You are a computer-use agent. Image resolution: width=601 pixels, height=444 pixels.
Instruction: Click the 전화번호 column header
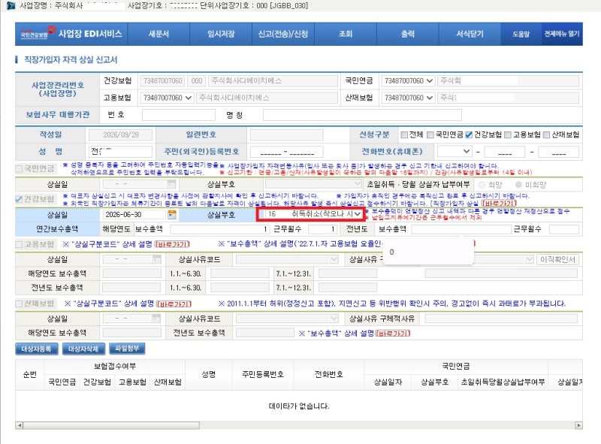[x=328, y=374]
